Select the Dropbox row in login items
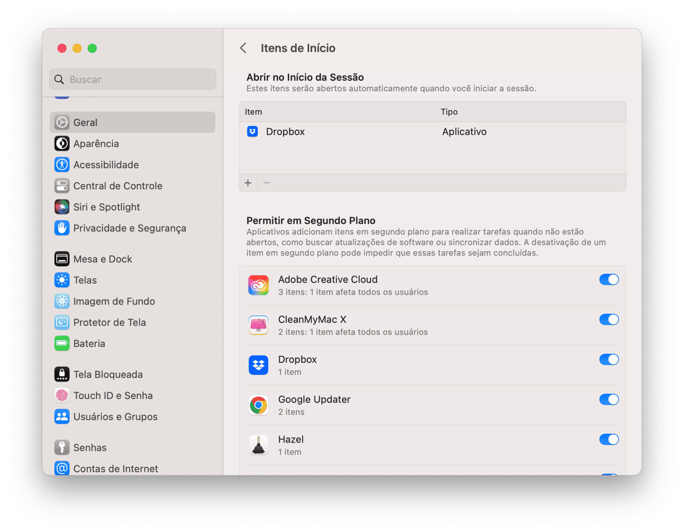The height and width of the screenshot is (531, 684). (x=433, y=131)
